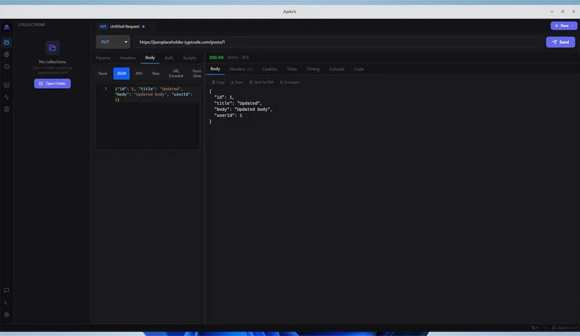Switch to response Code tab
580x336 pixels.
pyautogui.click(x=359, y=69)
